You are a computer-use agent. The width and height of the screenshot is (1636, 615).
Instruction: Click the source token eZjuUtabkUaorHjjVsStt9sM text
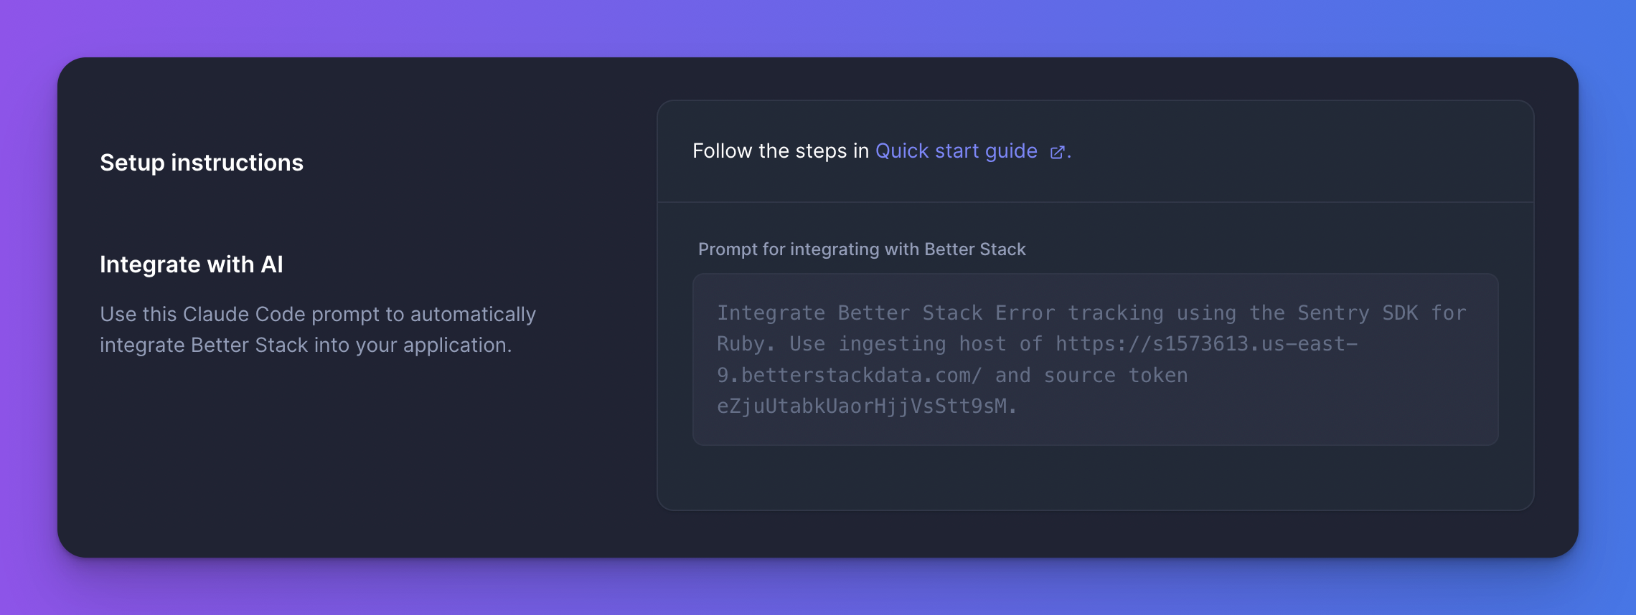(x=867, y=406)
